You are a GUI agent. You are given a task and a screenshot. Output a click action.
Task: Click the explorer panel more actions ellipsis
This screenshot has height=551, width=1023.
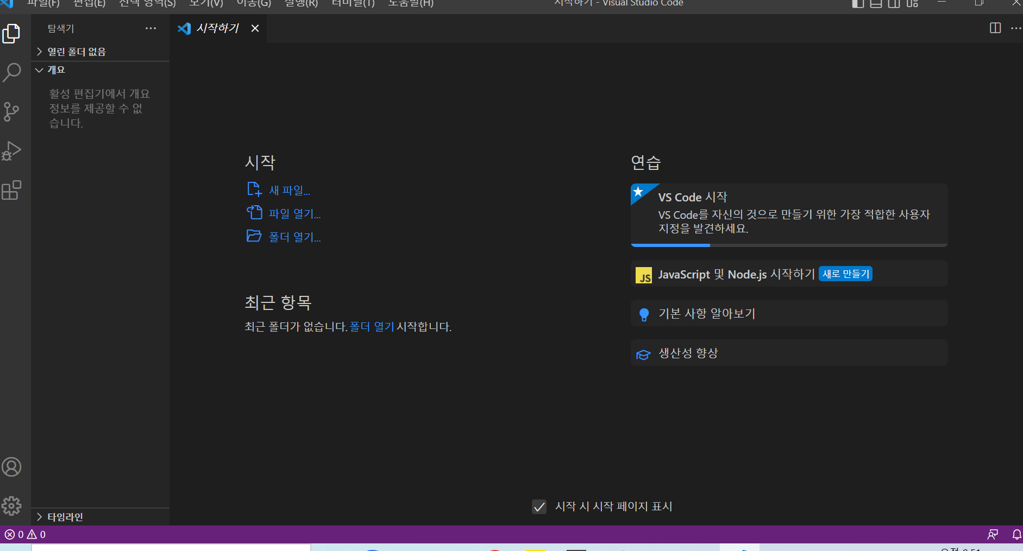point(150,28)
